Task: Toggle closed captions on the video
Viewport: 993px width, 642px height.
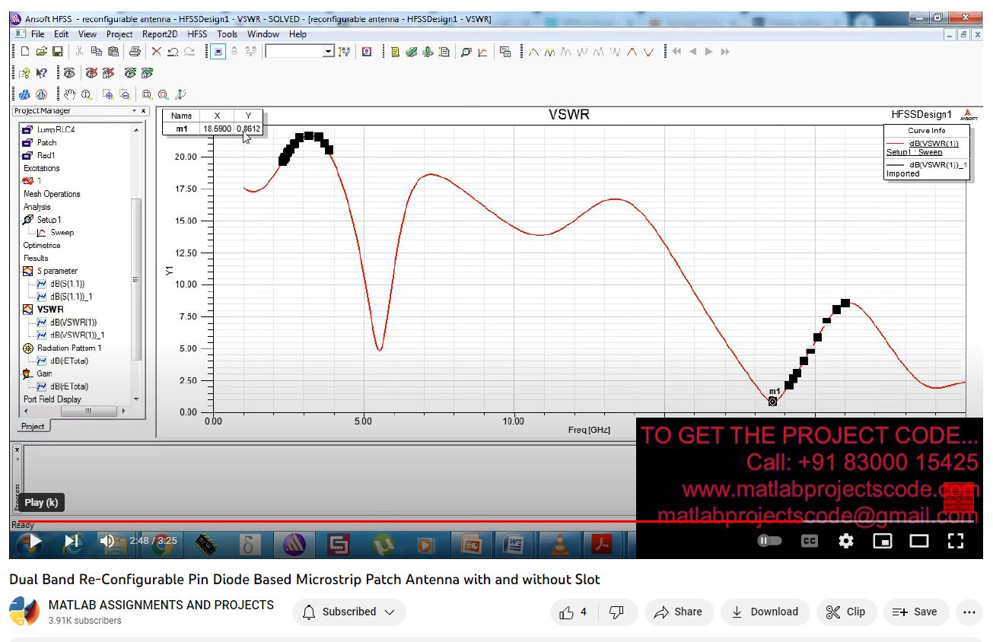Action: pos(809,541)
